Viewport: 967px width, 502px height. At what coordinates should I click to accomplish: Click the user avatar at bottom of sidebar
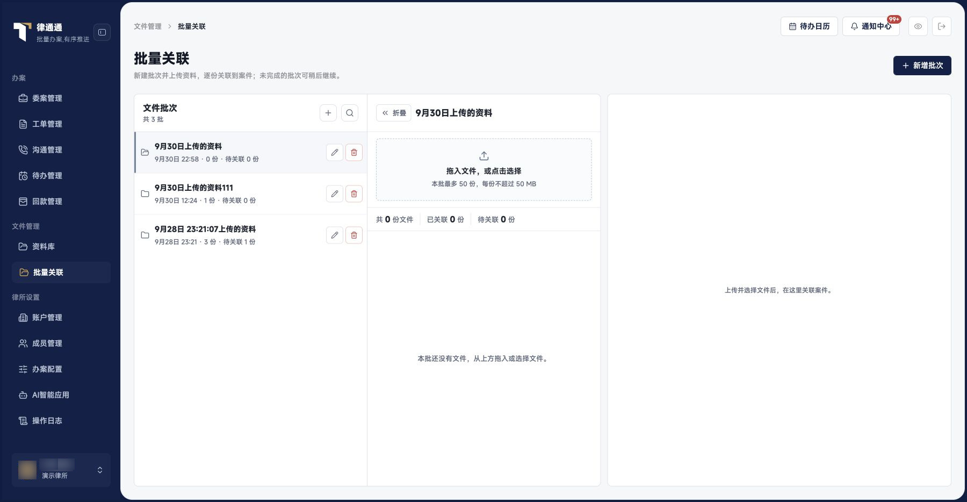coord(27,470)
